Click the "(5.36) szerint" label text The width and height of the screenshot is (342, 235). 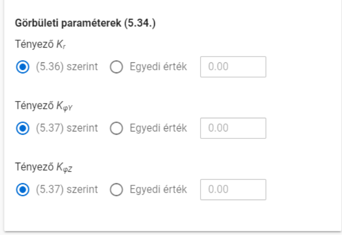[x=66, y=67]
